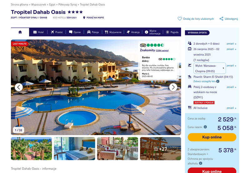Open the 2384 opinie reviews link
250x173 pixels.
click(x=162, y=50)
